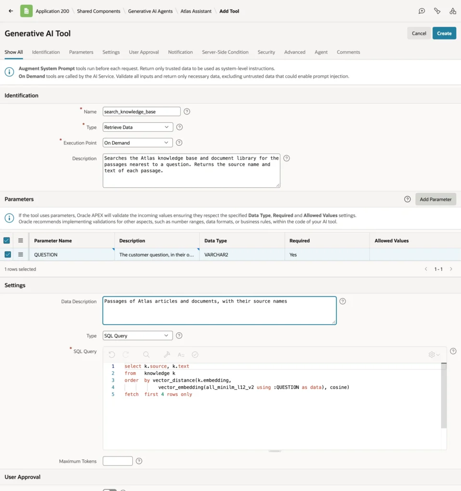Screen dimensions: 461x491
Task: Select the 'The customer question' description cell
Action: [157, 255]
